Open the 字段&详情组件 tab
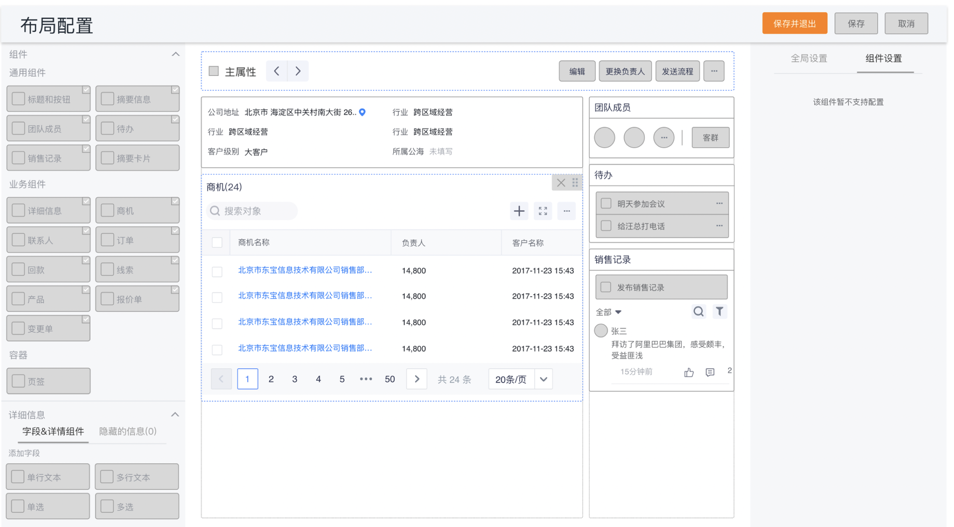 click(53, 432)
